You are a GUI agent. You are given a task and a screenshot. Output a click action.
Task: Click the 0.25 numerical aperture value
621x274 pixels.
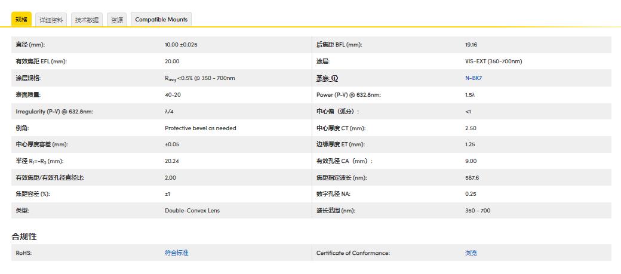coord(471,194)
